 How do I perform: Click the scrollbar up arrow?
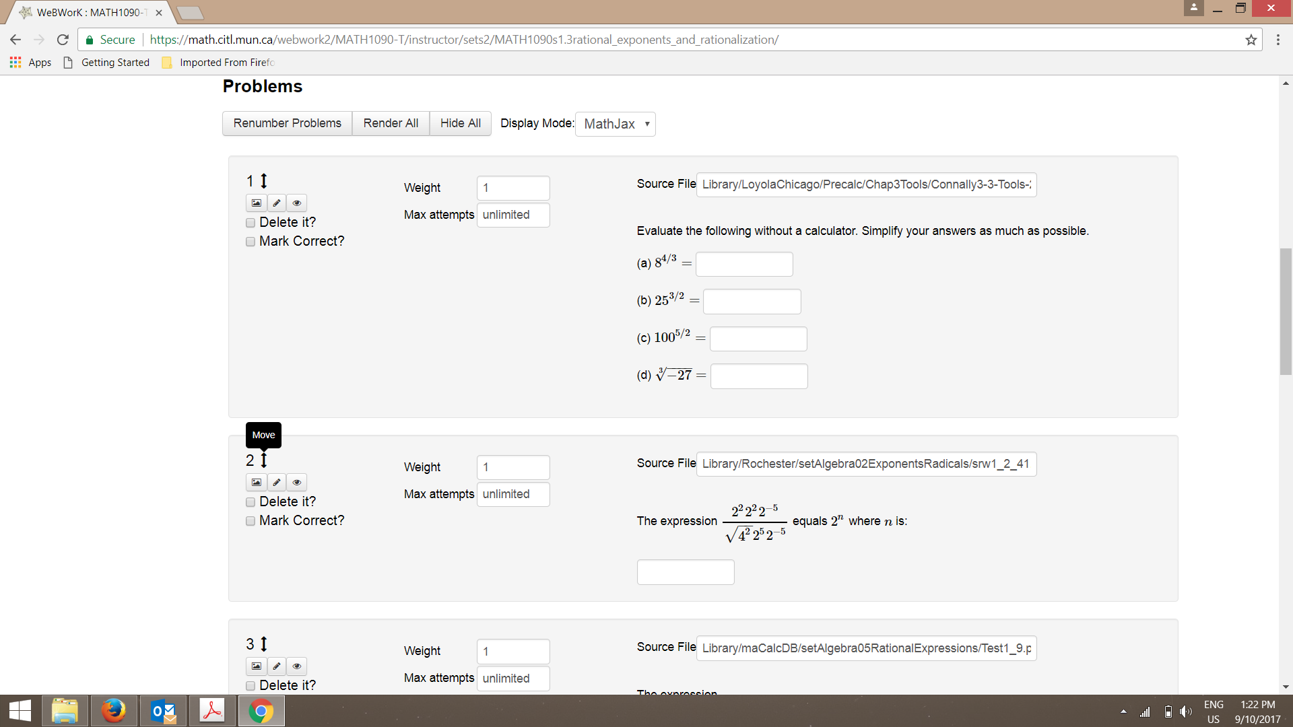click(1286, 83)
